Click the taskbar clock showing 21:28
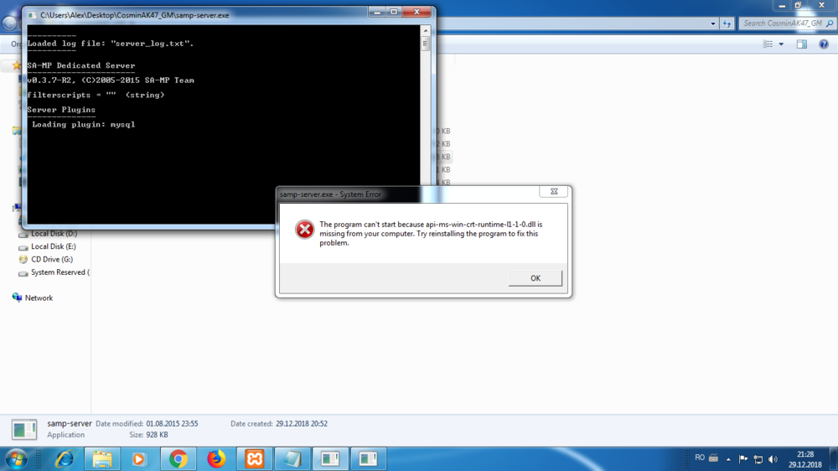The width and height of the screenshot is (838, 471). pos(804,459)
